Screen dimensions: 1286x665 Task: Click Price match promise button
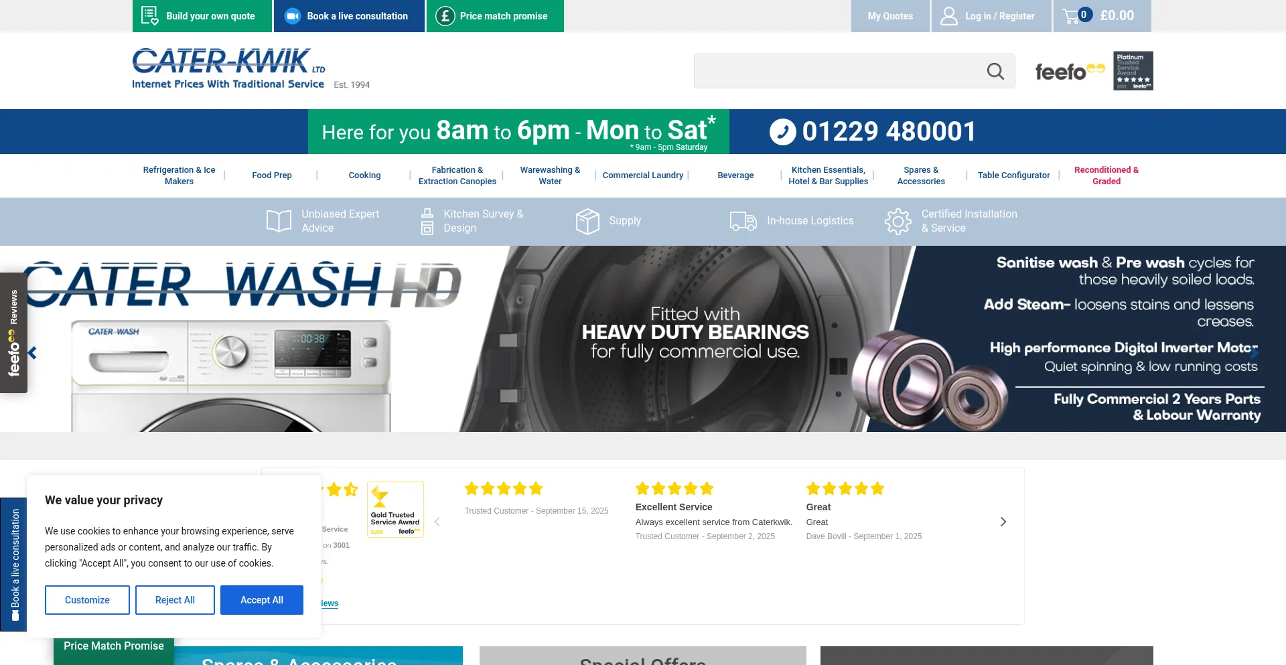495,16
